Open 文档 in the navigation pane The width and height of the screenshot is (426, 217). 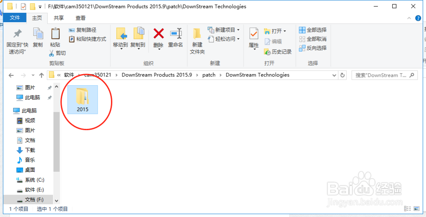pos(26,140)
